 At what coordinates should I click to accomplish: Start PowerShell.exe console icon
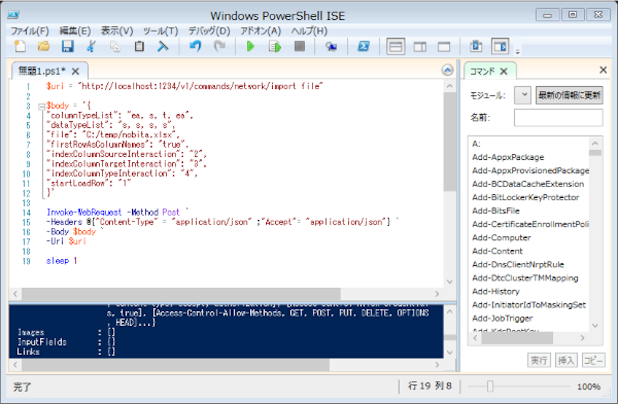tap(363, 46)
